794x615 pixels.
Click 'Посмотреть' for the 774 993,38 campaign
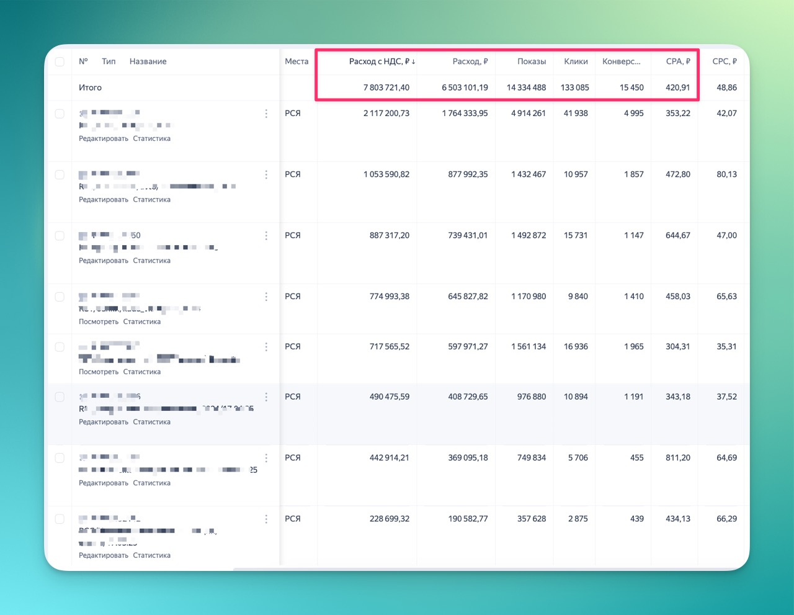pos(99,321)
